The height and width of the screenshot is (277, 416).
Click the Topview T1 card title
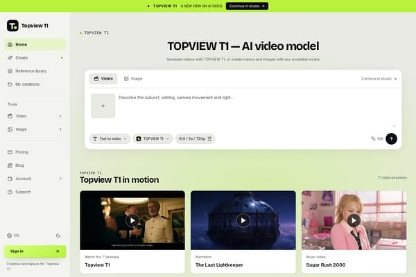[97, 265]
